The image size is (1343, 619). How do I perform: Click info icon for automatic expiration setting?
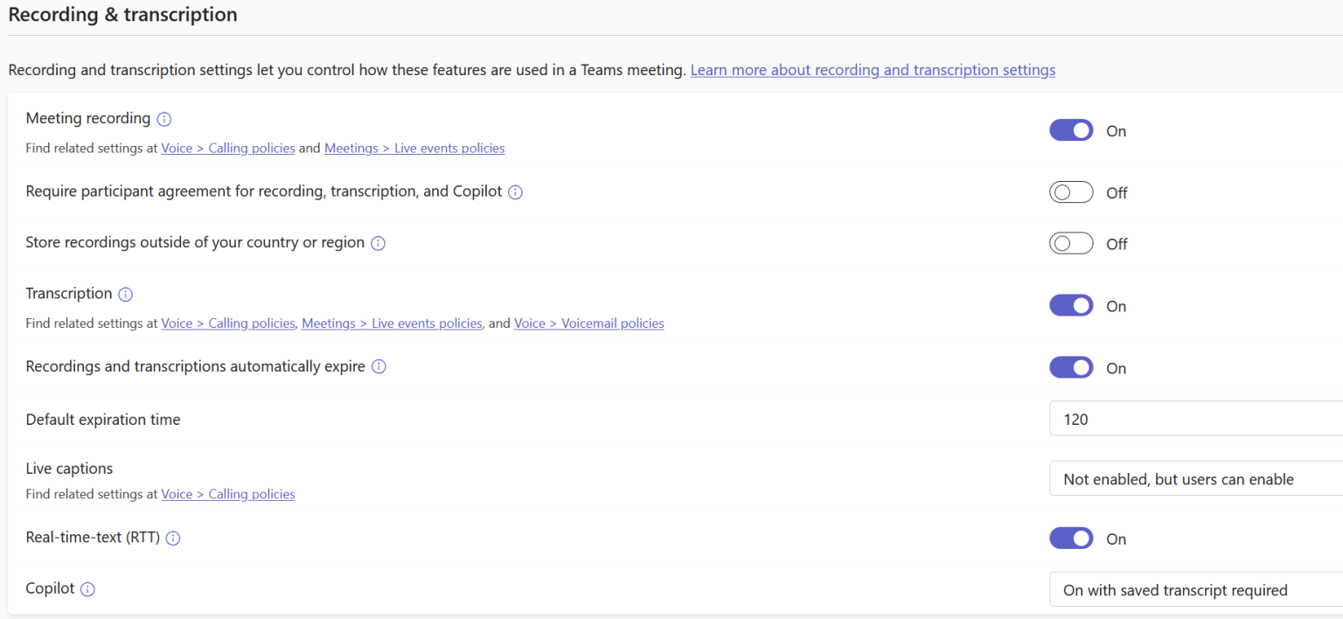[x=379, y=366]
